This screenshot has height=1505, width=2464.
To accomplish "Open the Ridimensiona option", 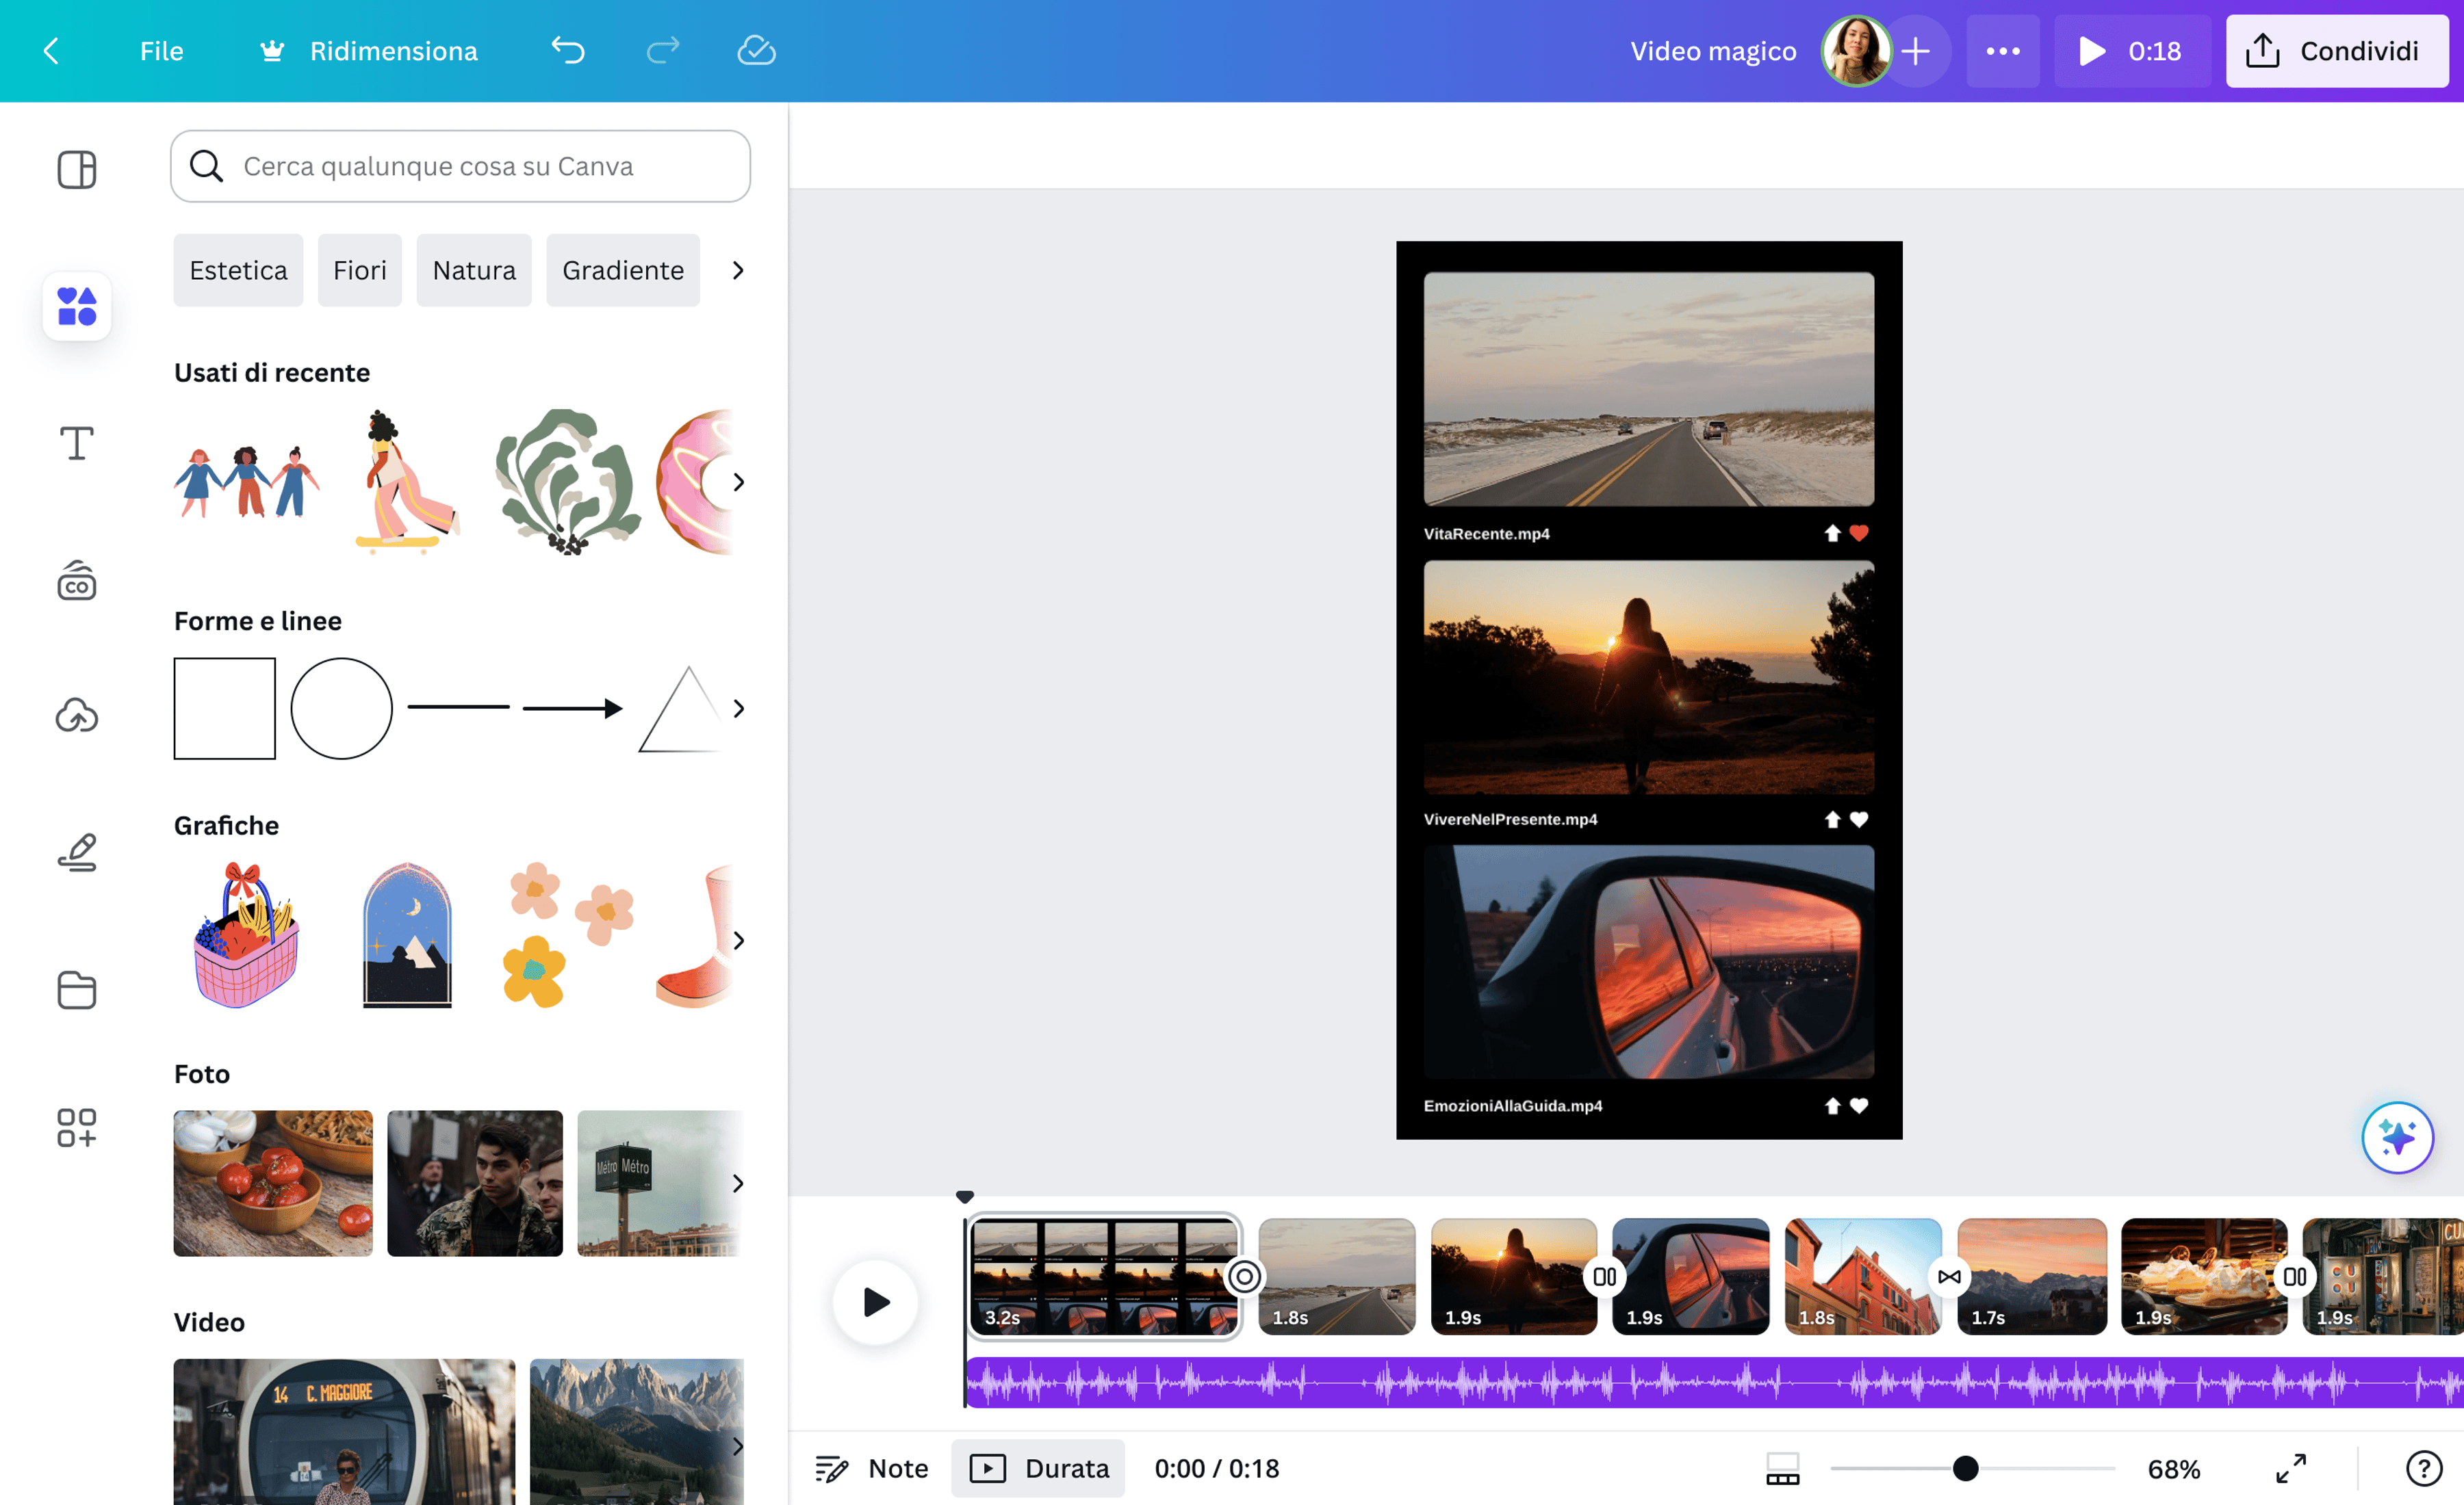I will (368, 51).
